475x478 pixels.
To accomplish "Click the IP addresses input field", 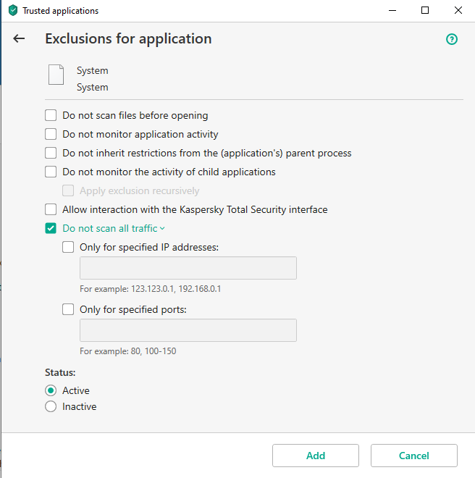I will pos(188,268).
